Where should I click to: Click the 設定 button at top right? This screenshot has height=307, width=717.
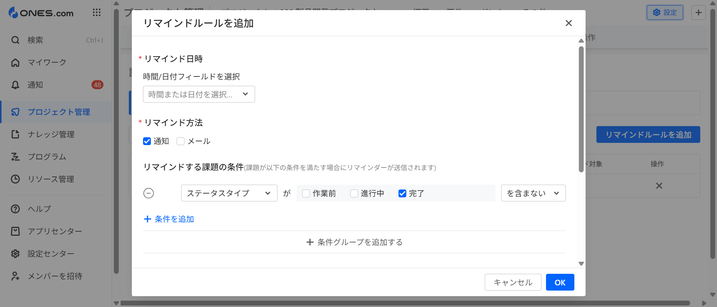[x=665, y=12]
